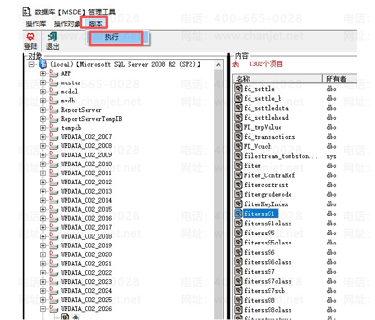Open the 脚本 menu
The width and height of the screenshot is (375, 320).
tap(95, 23)
